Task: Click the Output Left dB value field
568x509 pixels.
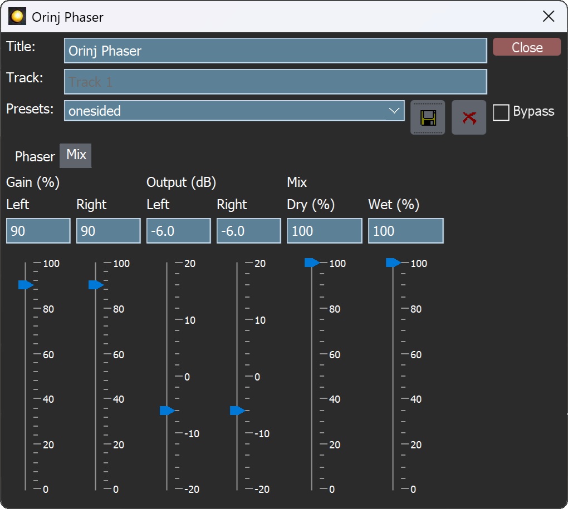Action: [x=179, y=231]
